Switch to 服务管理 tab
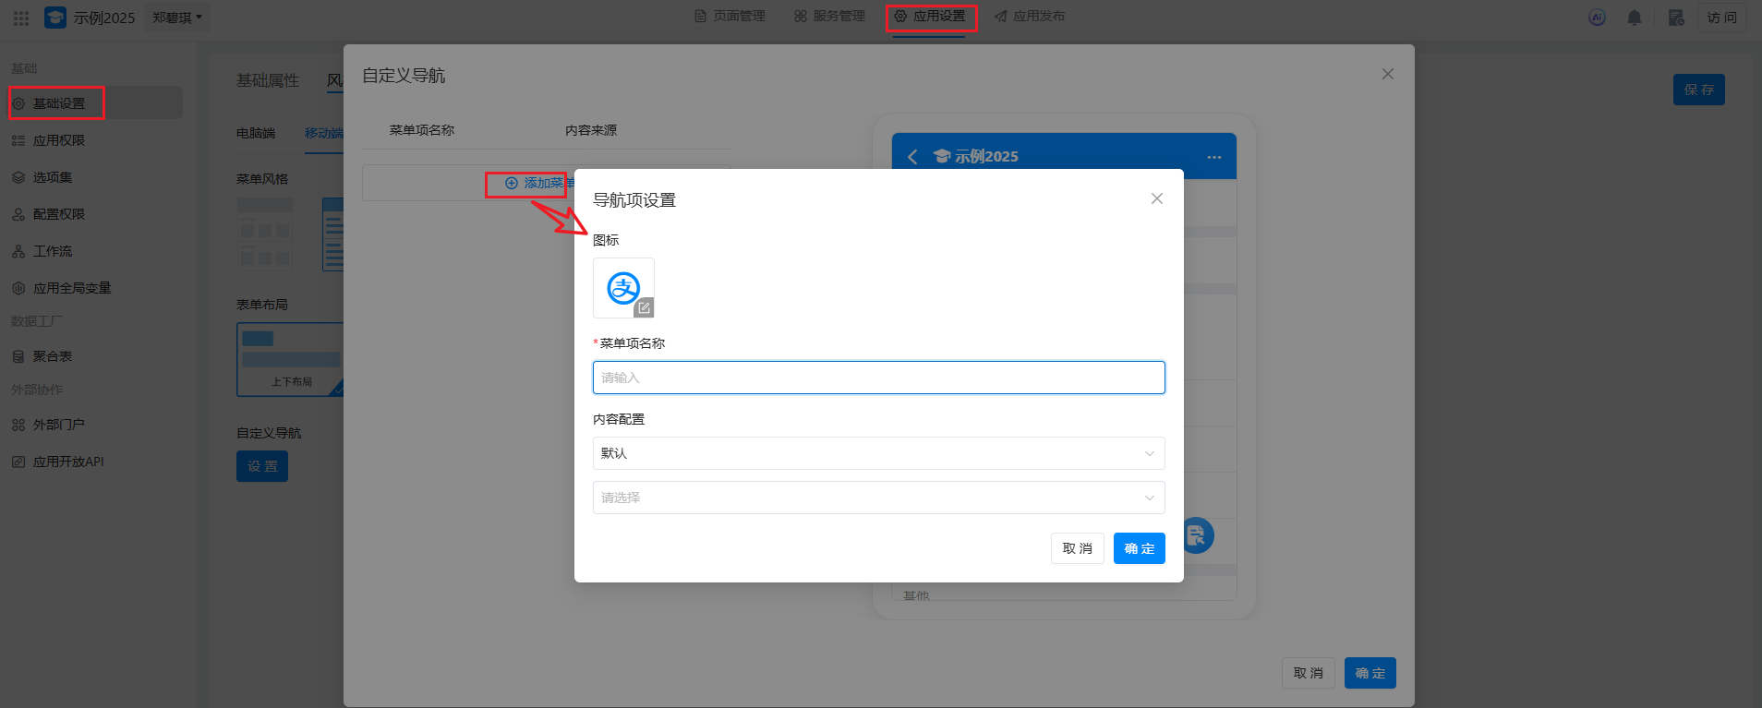The width and height of the screenshot is (1762, 708). pyautogui.click(x=829, y=17)
